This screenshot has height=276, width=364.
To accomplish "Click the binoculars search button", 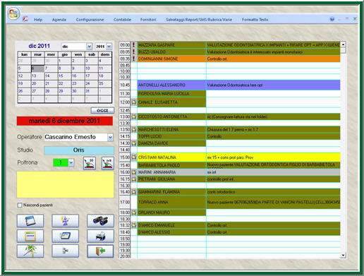I will click(x=100, y=221).
